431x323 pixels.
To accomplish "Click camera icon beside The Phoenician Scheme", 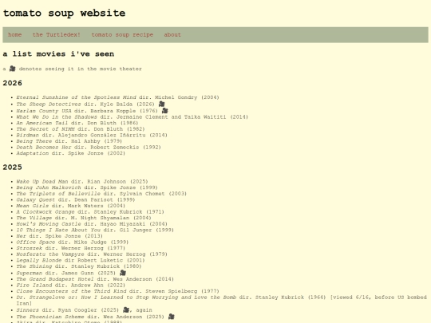I will pyautogui.click(x=172, y=317).
